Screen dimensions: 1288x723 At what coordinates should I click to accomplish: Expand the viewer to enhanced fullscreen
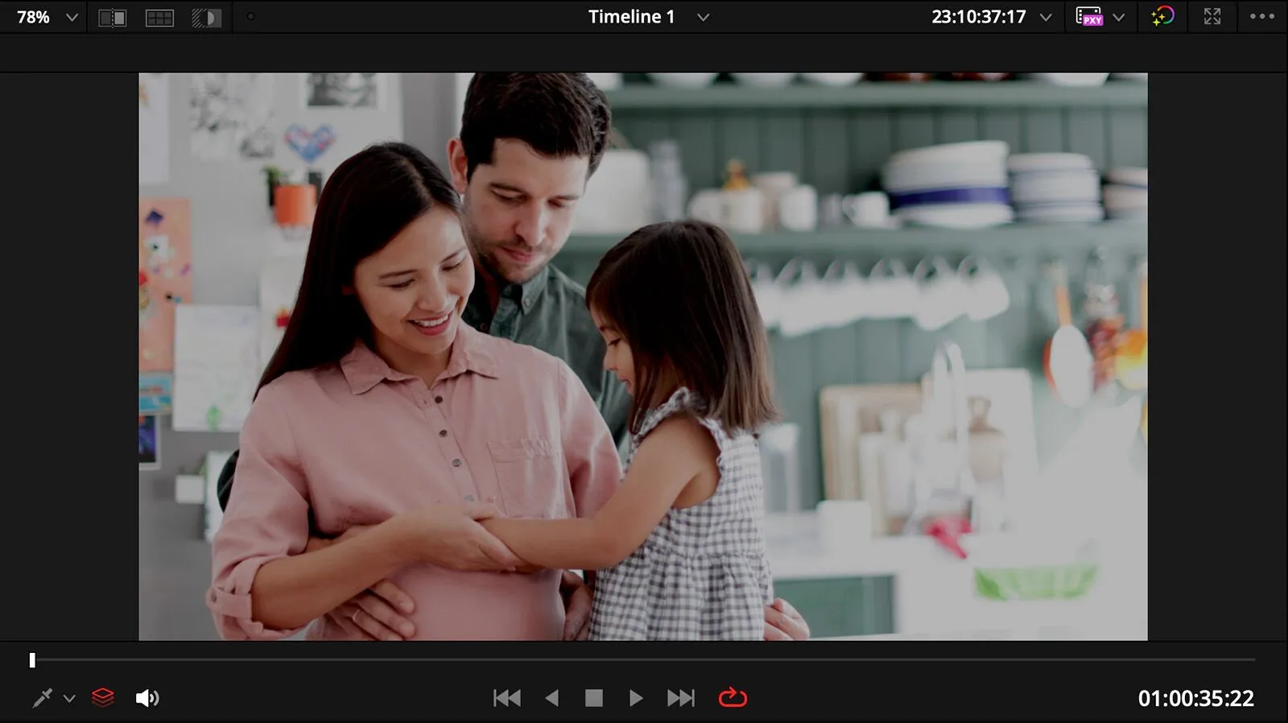pyautogui.click(x=1212, y=17)
